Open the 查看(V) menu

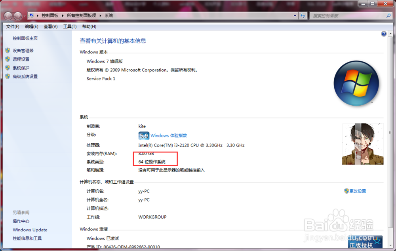[51, 27]
